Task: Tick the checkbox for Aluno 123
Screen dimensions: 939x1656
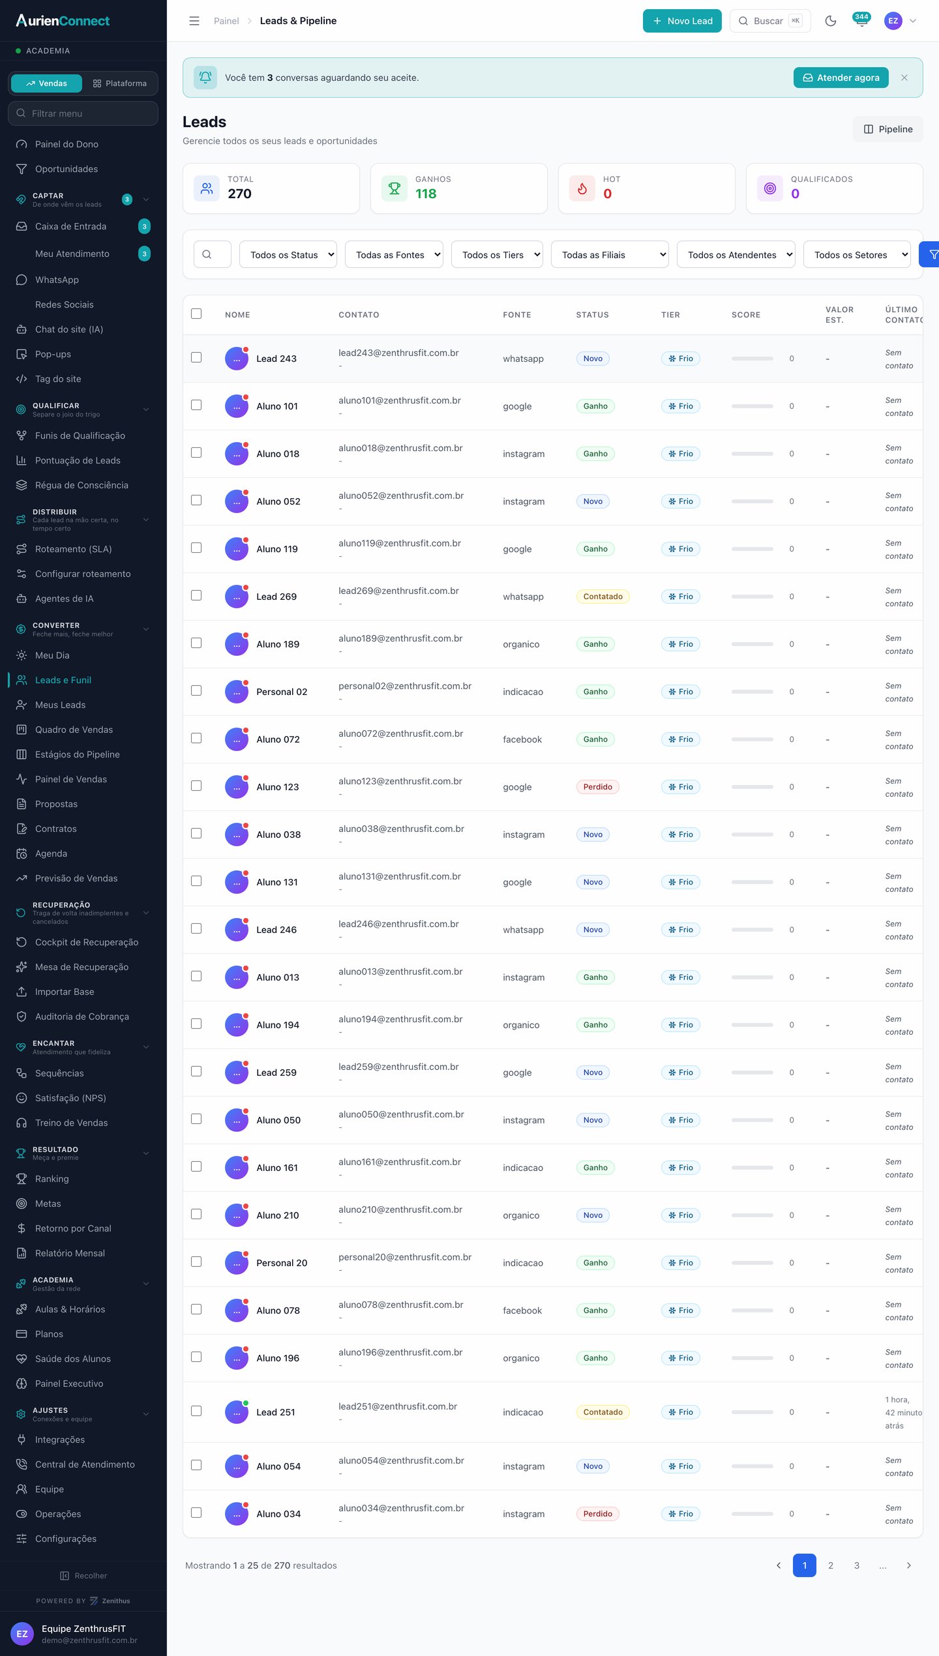Action: tap(196, 786)
